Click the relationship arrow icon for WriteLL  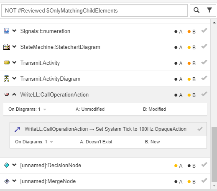pos(17,130)
